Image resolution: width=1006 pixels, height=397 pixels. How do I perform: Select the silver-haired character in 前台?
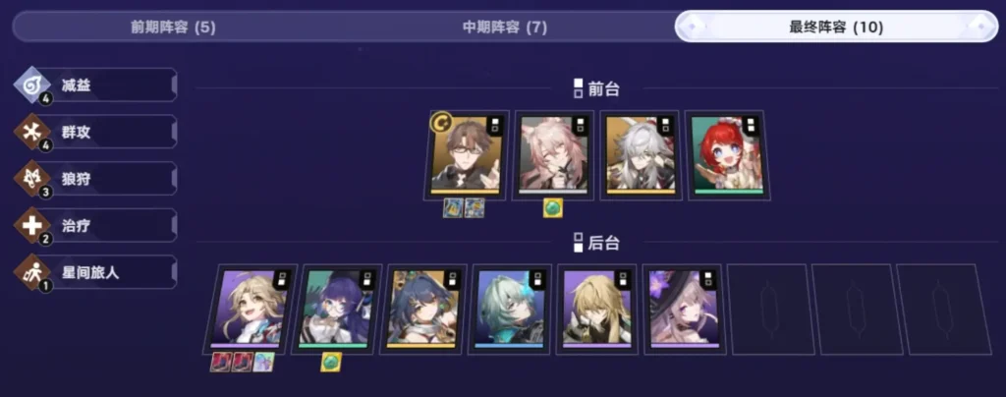coord(640,155)
